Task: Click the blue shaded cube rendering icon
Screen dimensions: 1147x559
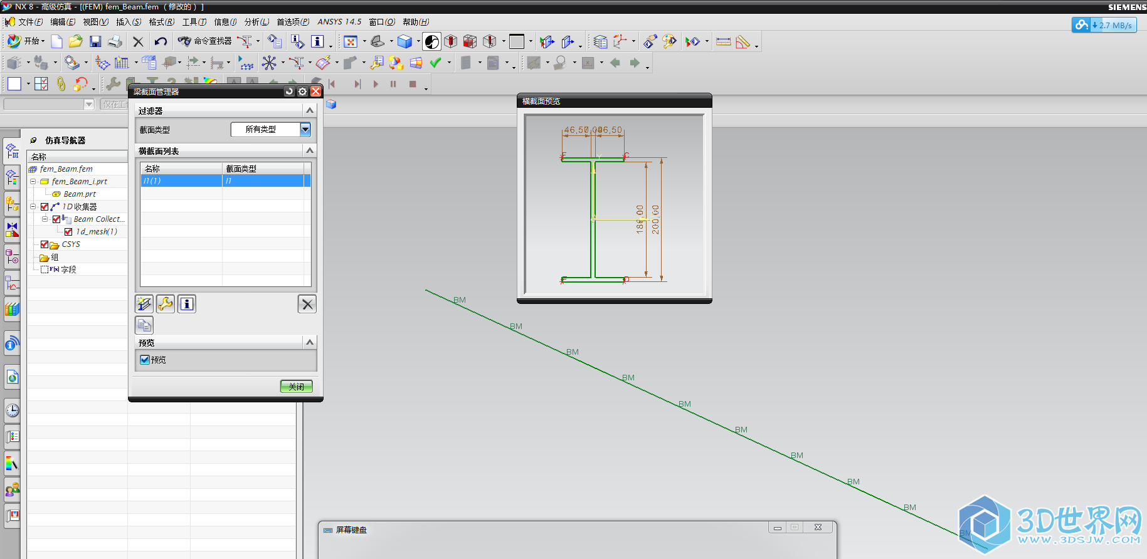Action: click(405, 41)
